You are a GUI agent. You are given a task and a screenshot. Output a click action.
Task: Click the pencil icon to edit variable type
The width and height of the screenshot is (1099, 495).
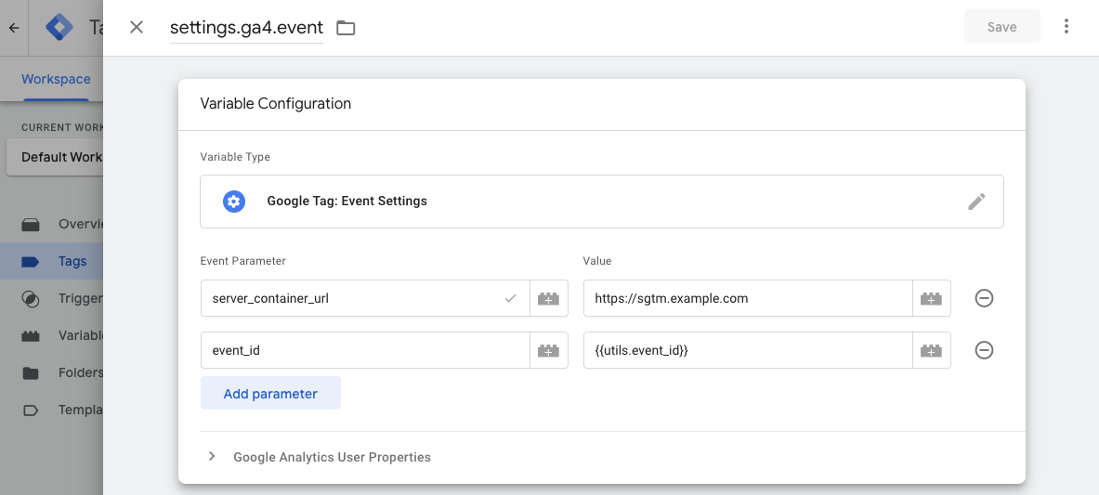click(976, 202)
